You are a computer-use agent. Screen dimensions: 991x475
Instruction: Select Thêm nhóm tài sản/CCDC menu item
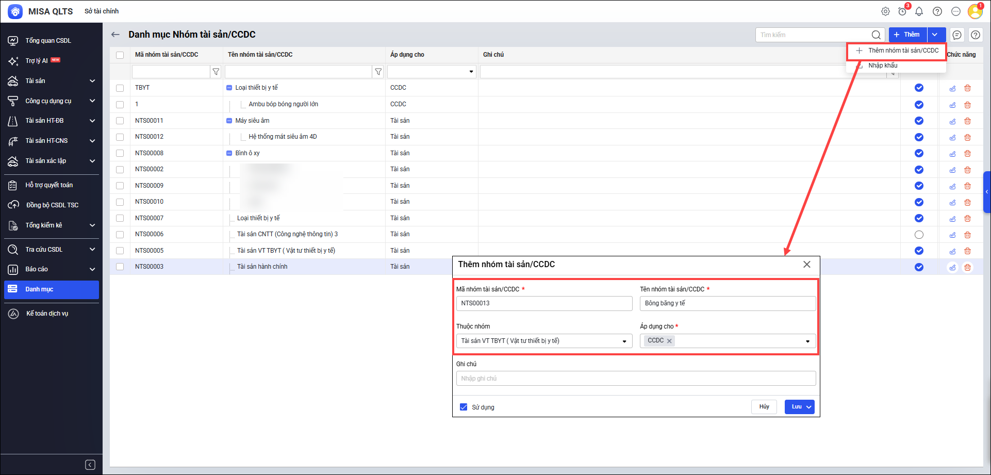(x=903, y=51)
